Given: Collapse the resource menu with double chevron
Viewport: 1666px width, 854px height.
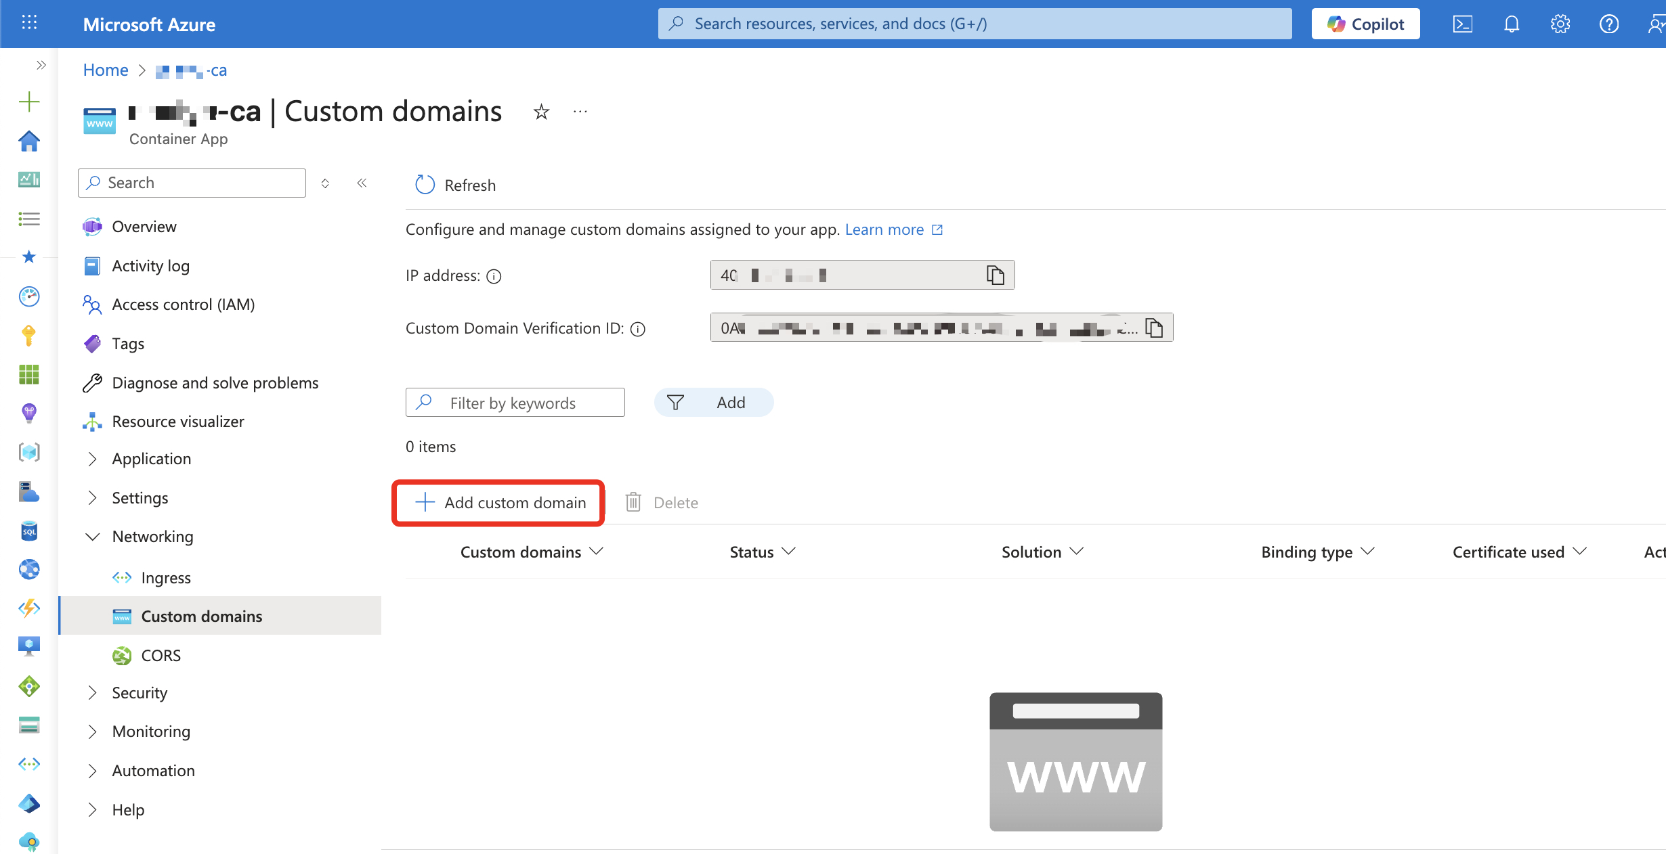Looking at the screenshot, I should 362,183.
